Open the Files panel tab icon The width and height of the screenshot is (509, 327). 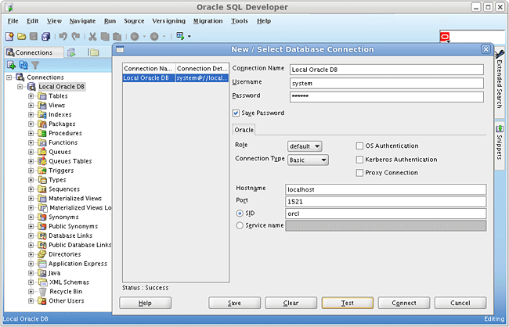coord(93,52)
